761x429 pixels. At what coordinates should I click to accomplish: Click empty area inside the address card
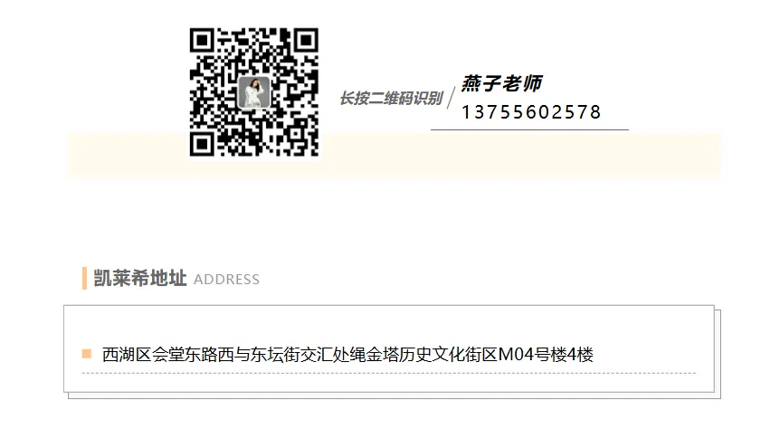coord(388,323)
